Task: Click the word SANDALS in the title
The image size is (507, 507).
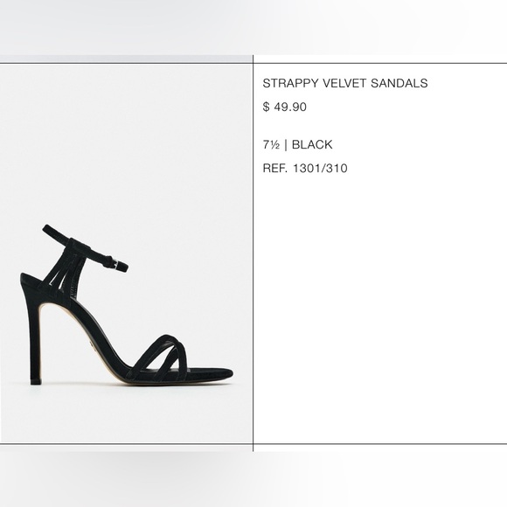Action: click(x=399, y=83)
